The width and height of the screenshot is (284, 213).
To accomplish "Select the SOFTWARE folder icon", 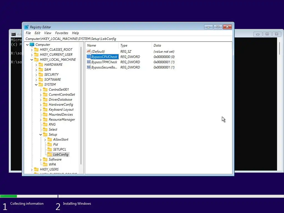I will (41, 80).
